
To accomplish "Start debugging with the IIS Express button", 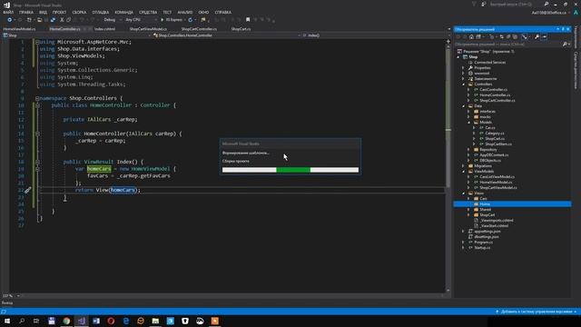I will [x=172, y=20].
